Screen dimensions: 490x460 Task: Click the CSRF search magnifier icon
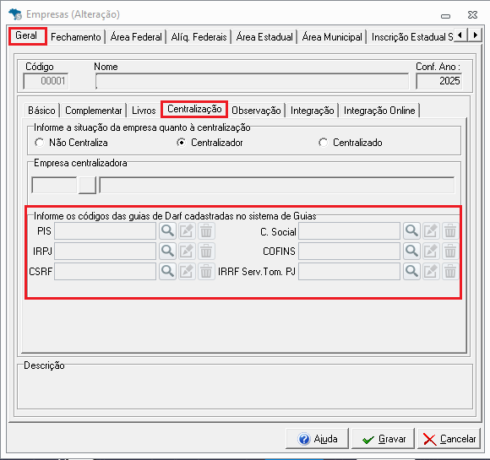click(x=167, y=271)
